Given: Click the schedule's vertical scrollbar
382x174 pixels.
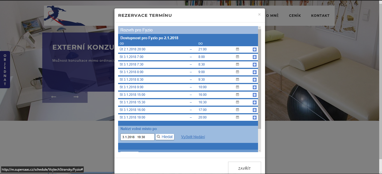Looking at the screenshot, I should pos(259,78).
